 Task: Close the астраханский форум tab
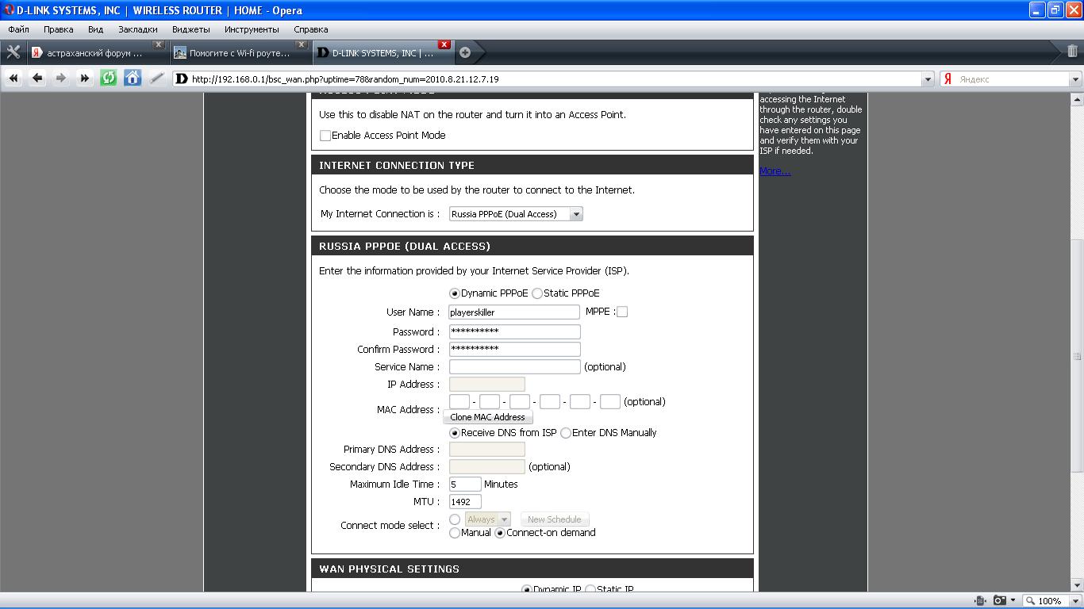tap(159, 45)
